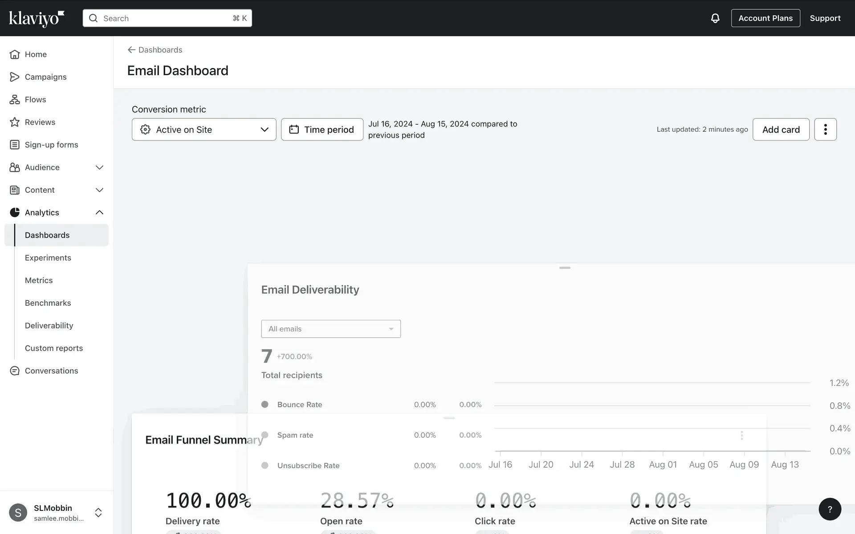Viewport: 855px width, 534px height.
Task: Click the Home icon in sidebar
Action: (15, 54)
